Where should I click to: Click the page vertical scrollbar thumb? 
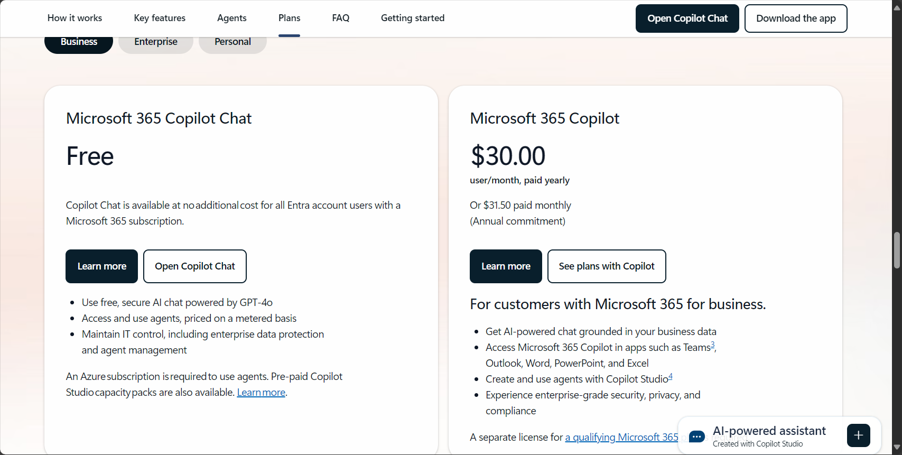pos(897,250)
